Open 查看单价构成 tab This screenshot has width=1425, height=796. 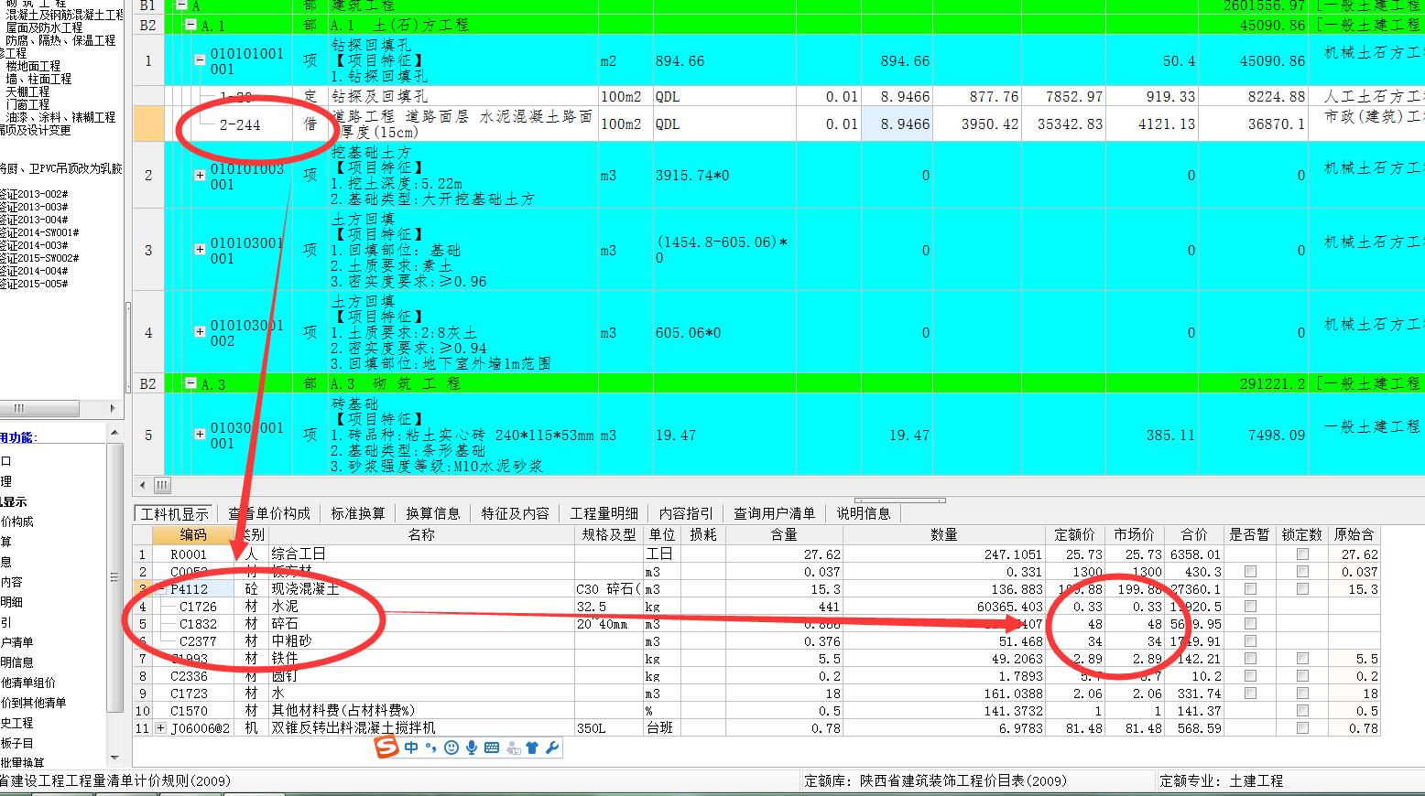pyautogui.click(x=269, y=513)
